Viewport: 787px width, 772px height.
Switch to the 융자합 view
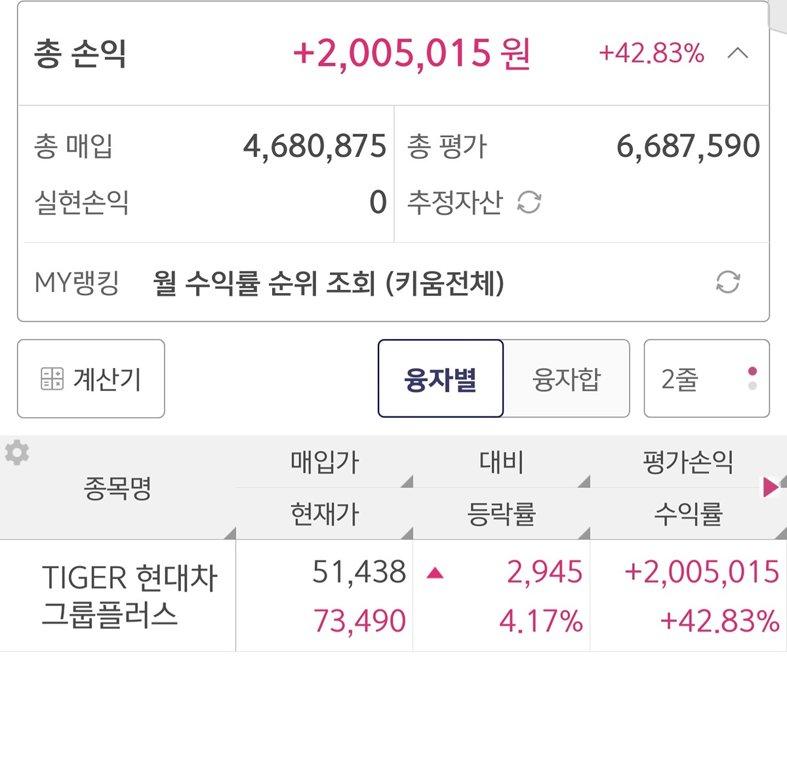point(566,378)
